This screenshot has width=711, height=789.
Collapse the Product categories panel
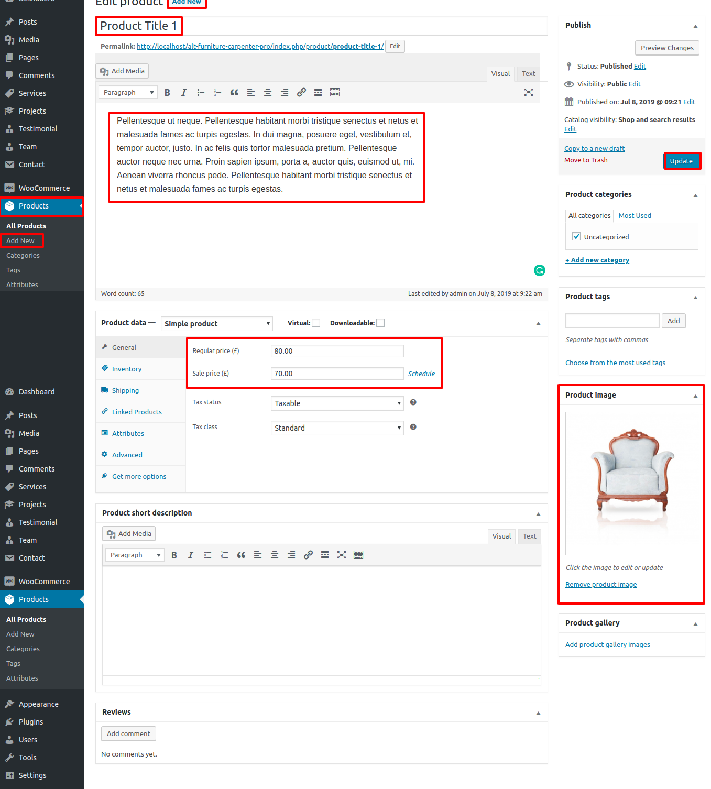point(695,195)
